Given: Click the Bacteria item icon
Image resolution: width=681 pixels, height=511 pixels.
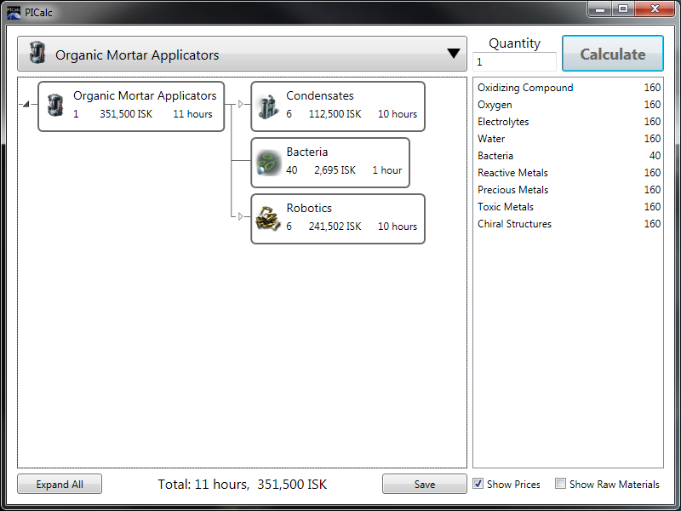Looking at the screenshot, I should pyautogui.click(x=268, y=162).
